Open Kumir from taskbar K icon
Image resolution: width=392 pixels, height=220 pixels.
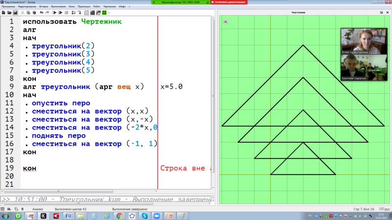[44, 216]
